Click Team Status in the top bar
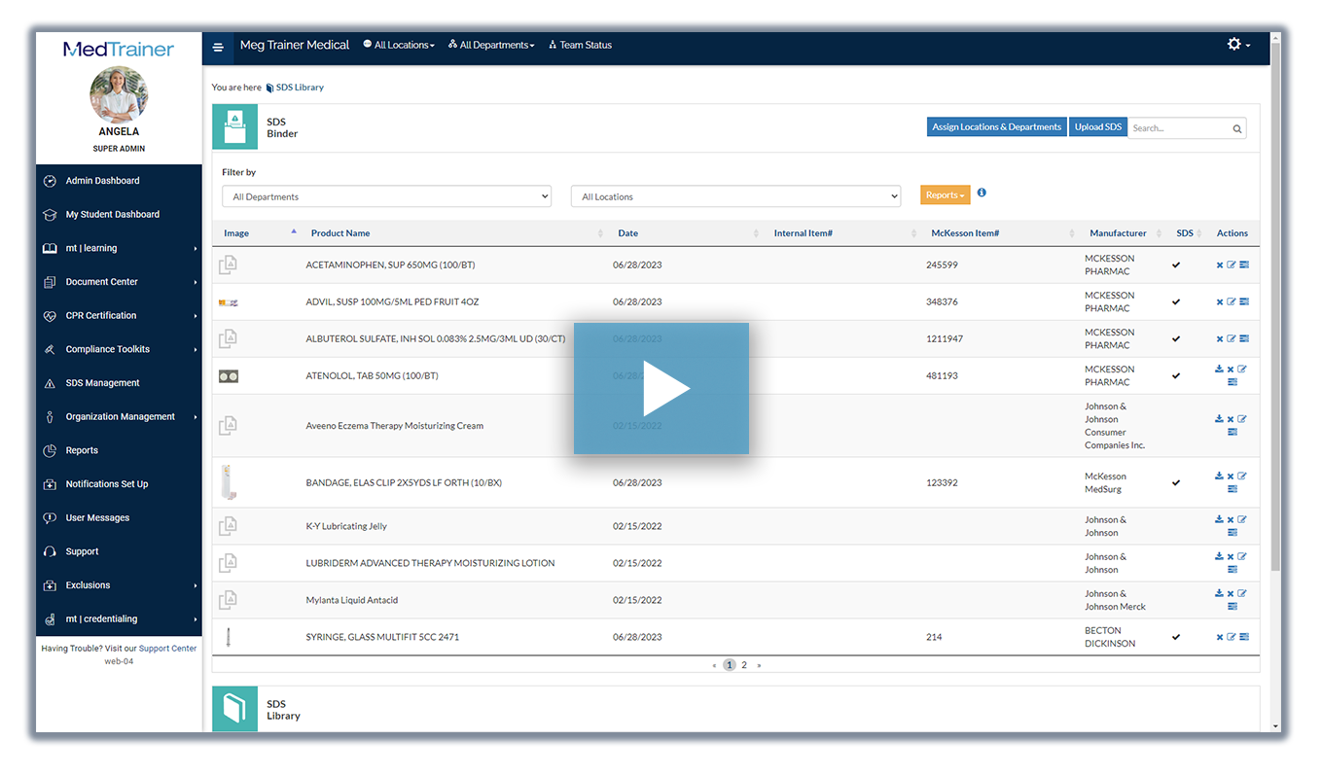 pyautogui.click(x=581, y=46)
